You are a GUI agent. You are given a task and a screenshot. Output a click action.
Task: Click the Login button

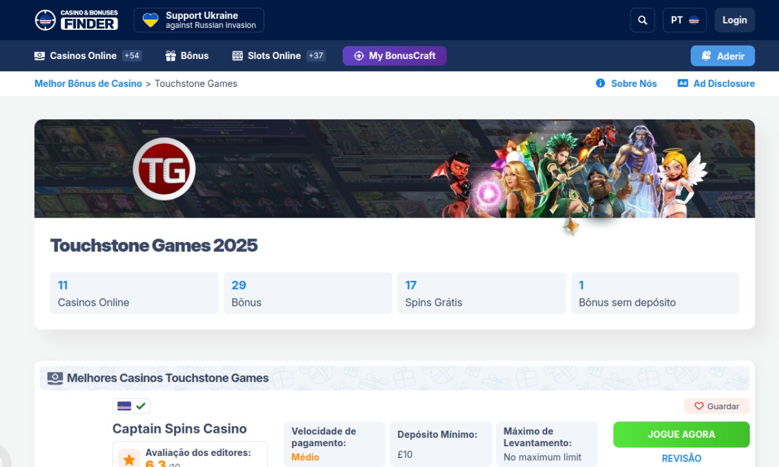click(735, 20)
